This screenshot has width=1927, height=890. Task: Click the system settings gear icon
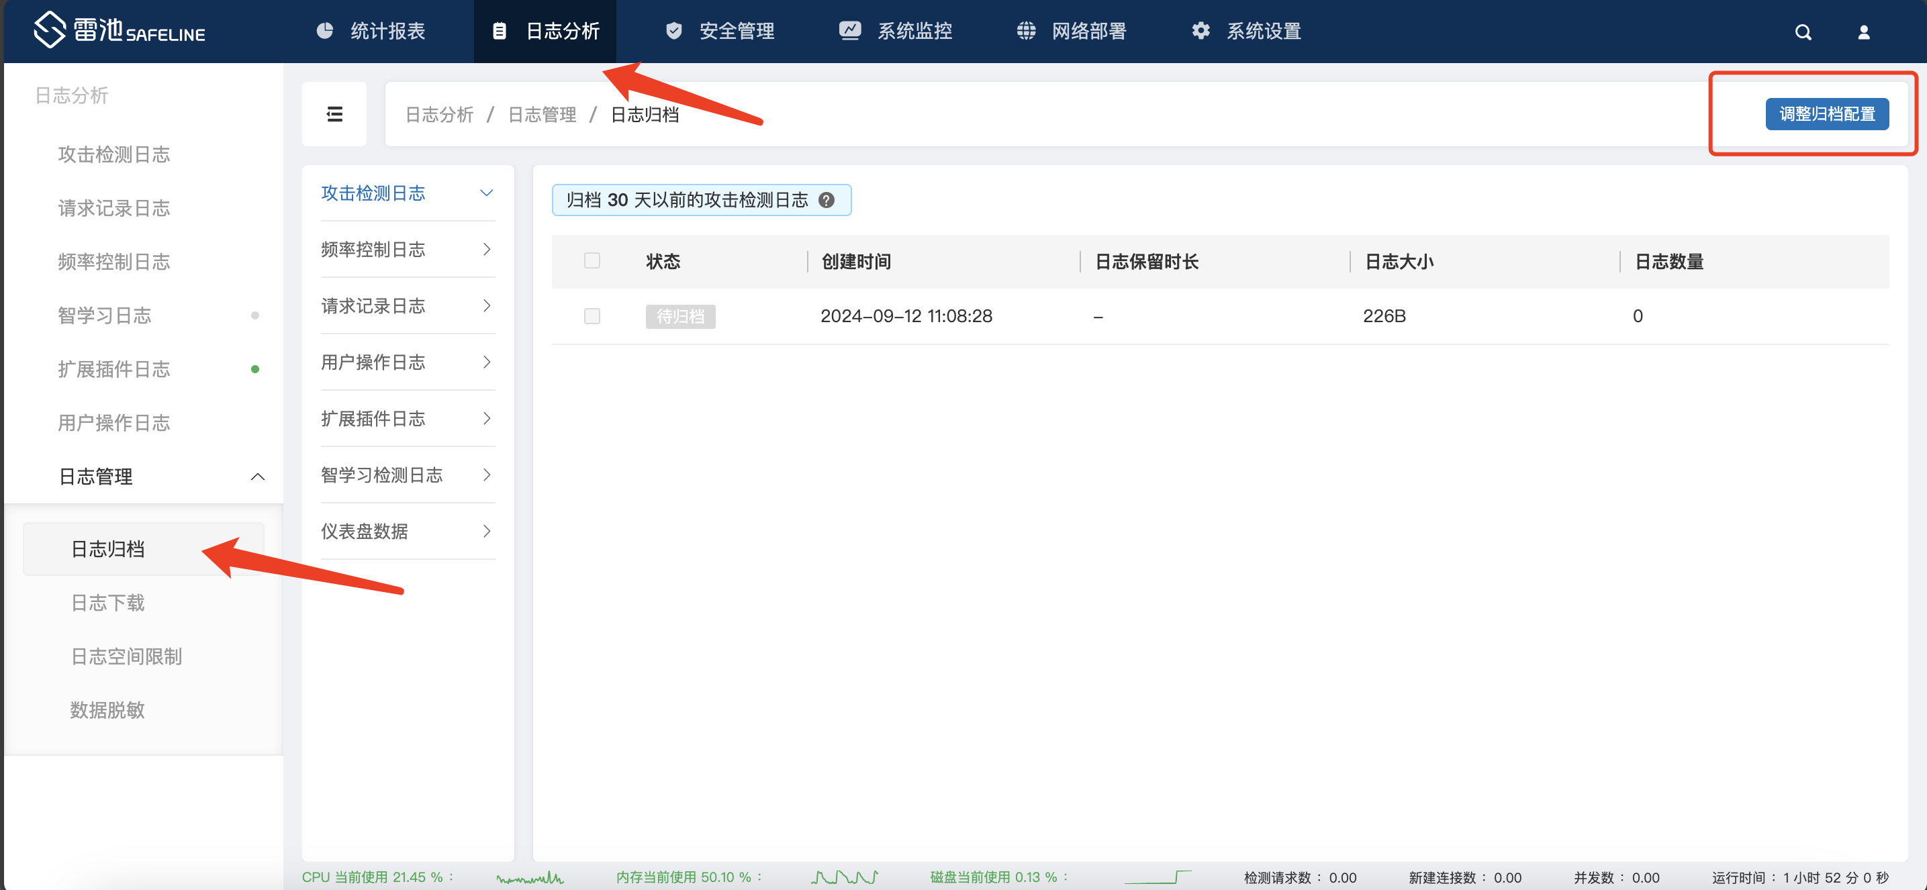pos(1200,31)
